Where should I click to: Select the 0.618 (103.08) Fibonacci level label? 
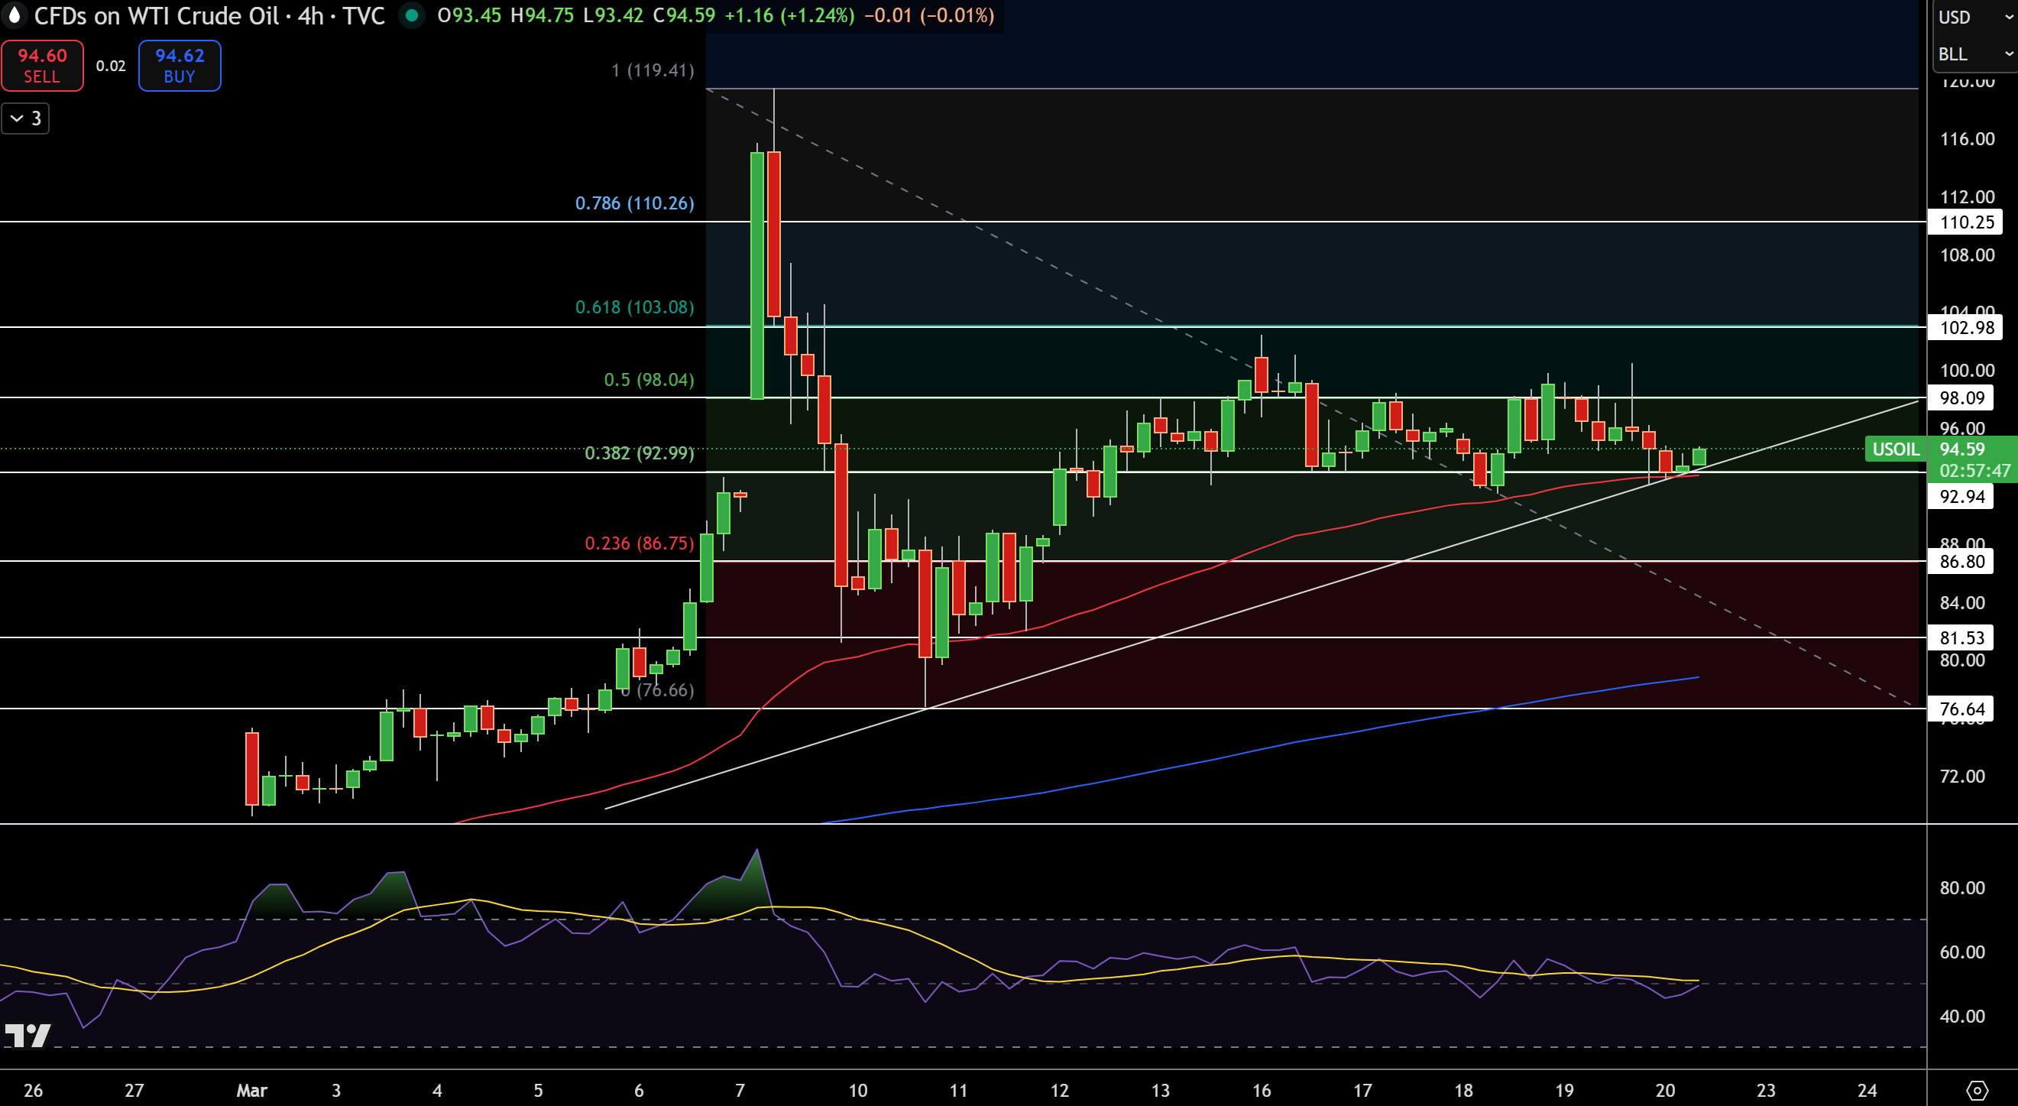point(634,307)
